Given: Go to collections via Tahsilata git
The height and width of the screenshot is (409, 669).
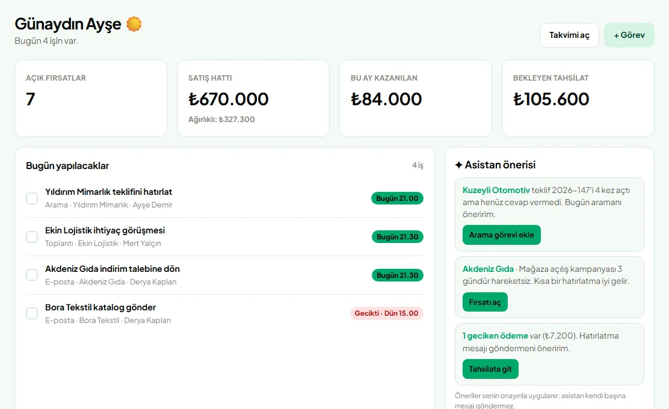Looking at the screenshot, I should [x=490, y=369].
